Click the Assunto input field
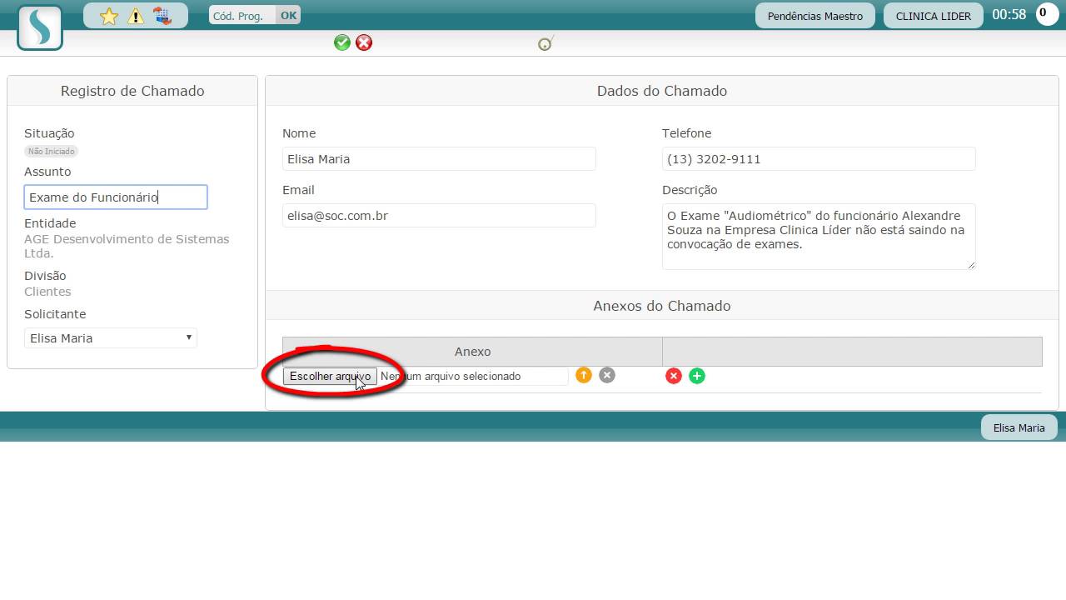Image resolution: width=1066 pixels, height=600 pixels. click(x=116, y=197)
